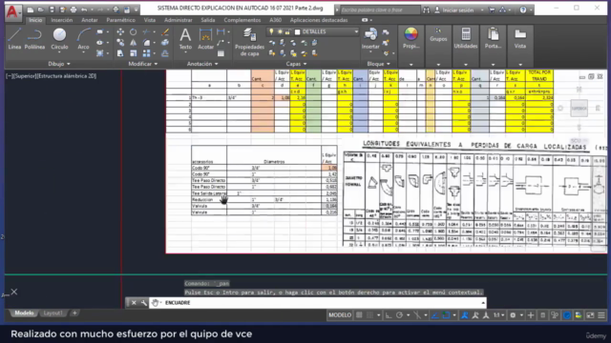Viewport: 611px width, 343px height.
Task: Toggle object snap tracking in status bar
Action: coord(435,315)
